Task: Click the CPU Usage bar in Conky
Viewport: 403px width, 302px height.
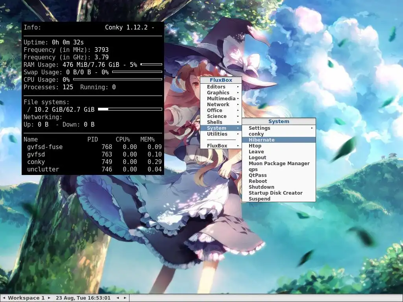Action: [x=118, y=79]
